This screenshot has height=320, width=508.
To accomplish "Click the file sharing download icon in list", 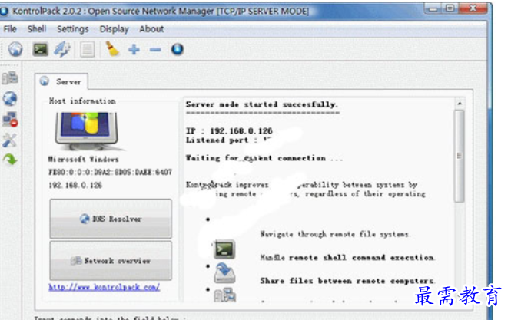I will (224, 273).
